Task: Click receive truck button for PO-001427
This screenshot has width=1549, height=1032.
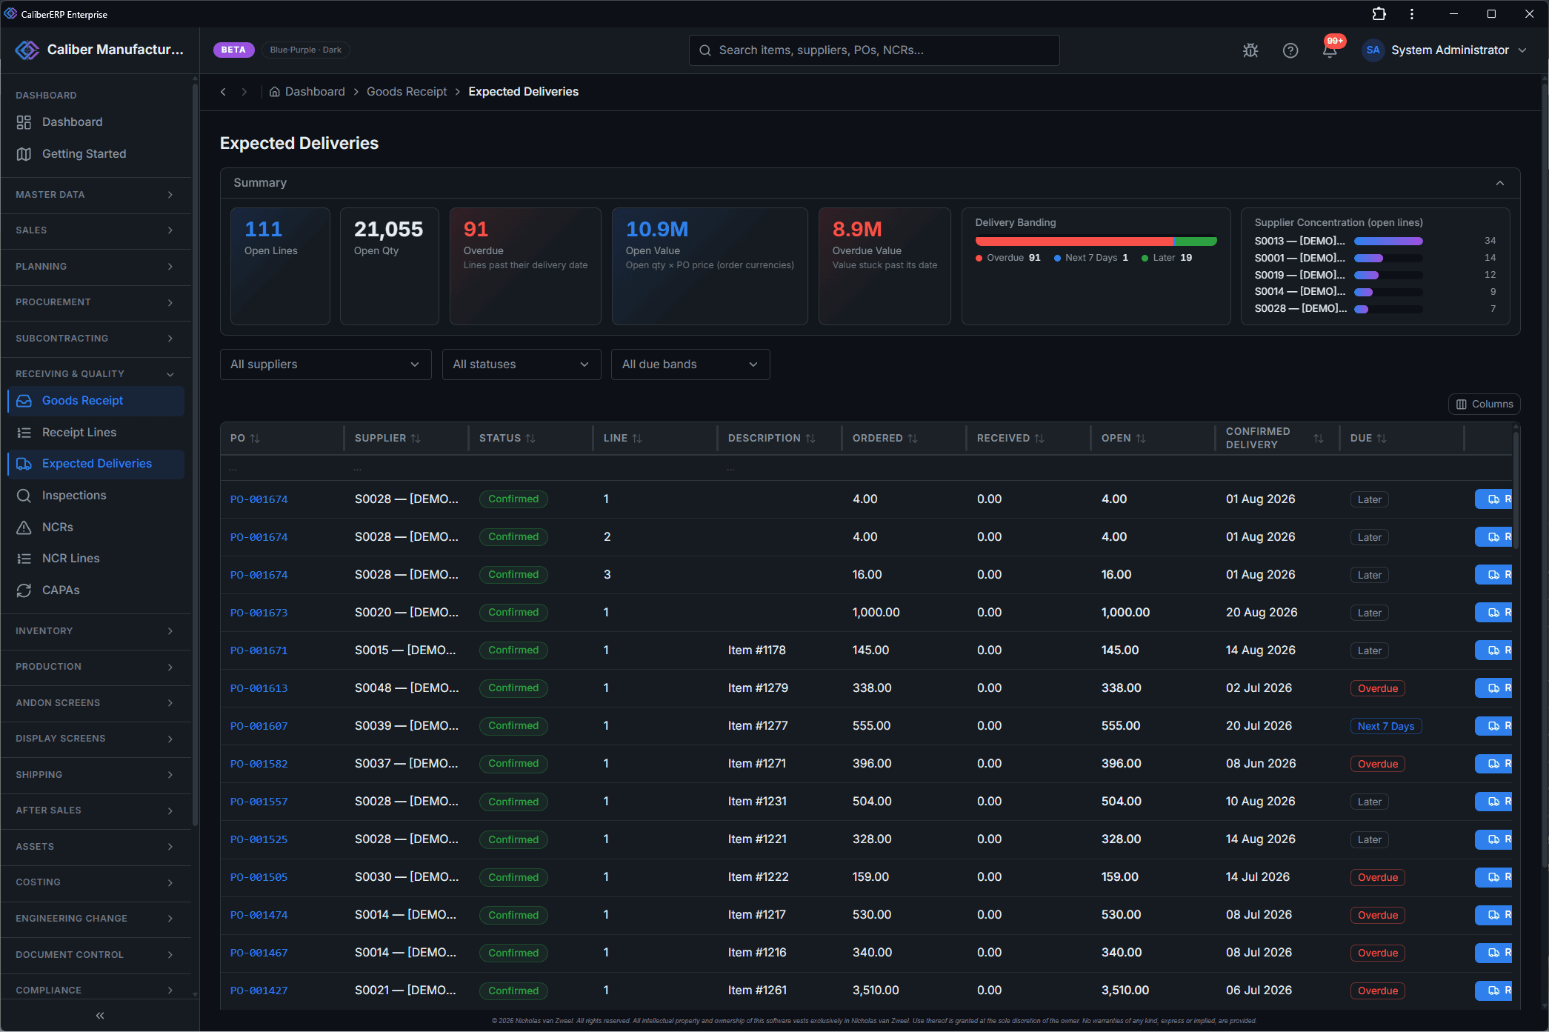Action: click(1493, 991)
